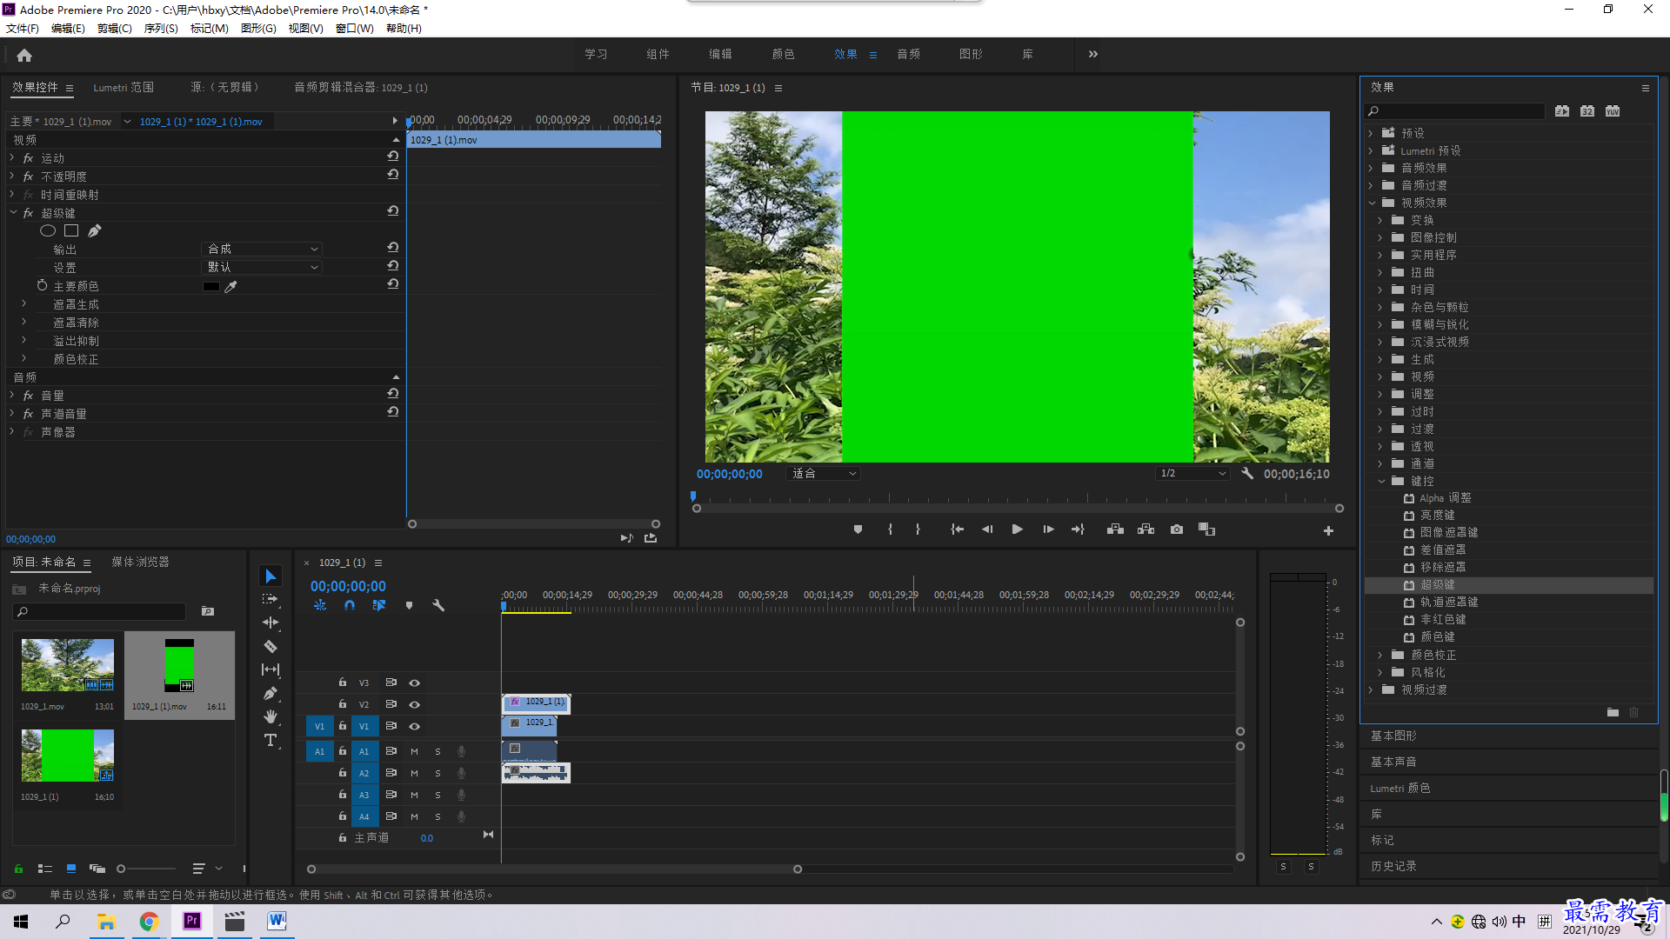Step back one frame
Screen dimensions: 1670x939
(987, 529)
